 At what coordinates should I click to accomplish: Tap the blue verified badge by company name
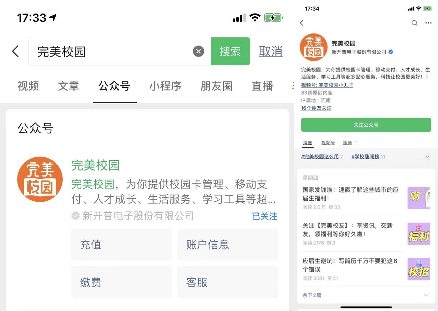(391, 52)
